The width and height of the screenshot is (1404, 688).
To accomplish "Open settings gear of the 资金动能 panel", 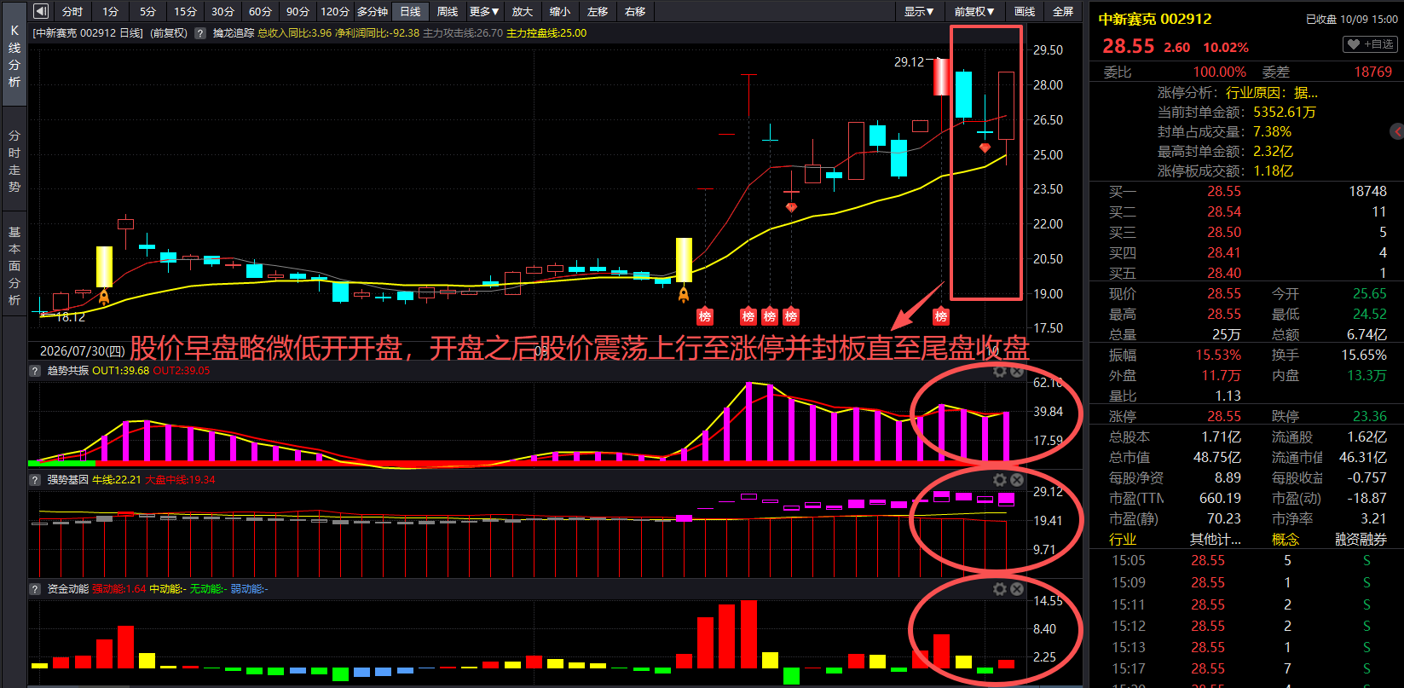I will coord(1000,589).
